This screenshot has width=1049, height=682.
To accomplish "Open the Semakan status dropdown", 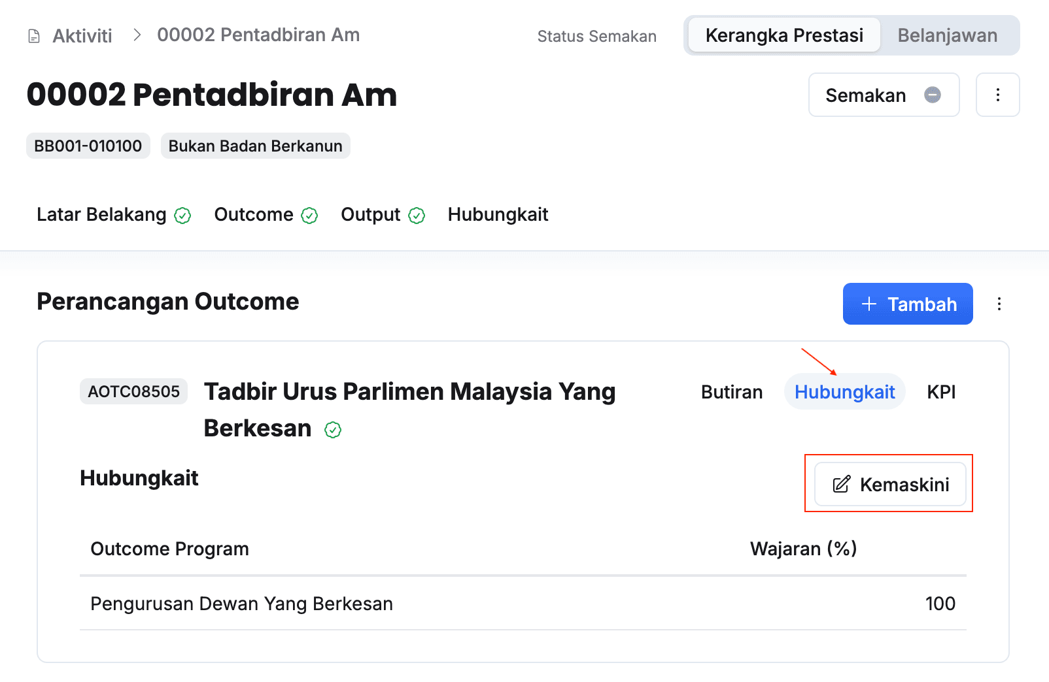I will point(883,95).
